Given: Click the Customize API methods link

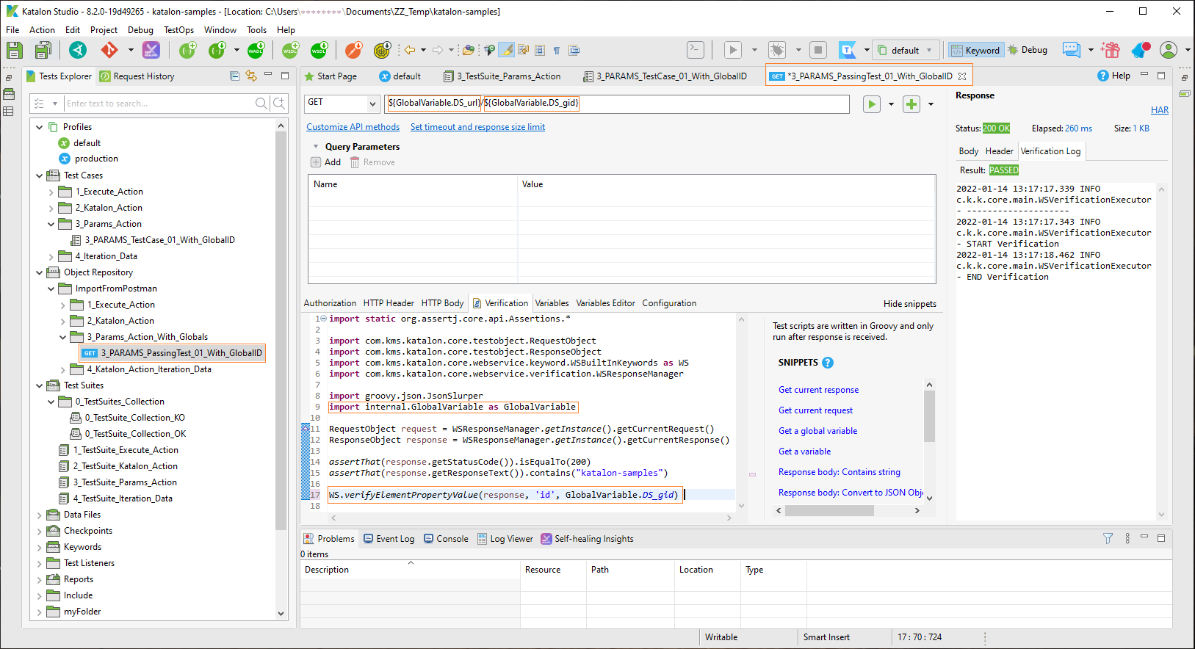Looking at the screenshot, I should [353, 127].
